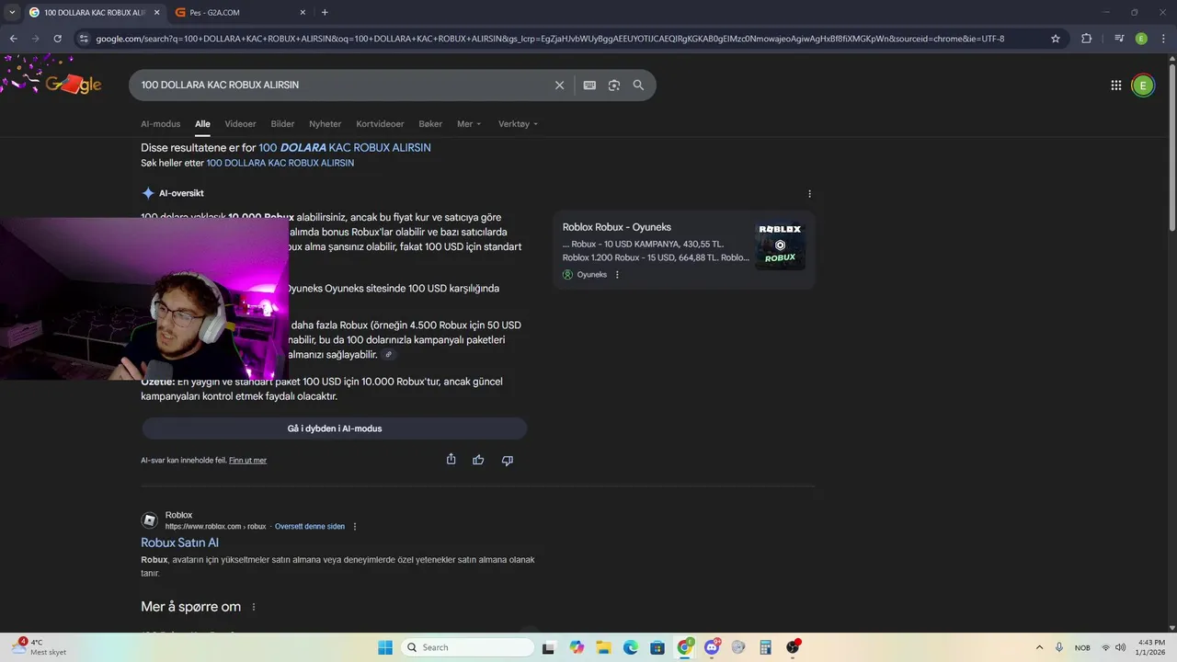Viewport: 1177px width, 662px height.
Task: Give the AI overview a thumbs up
Action: [478, 460]
